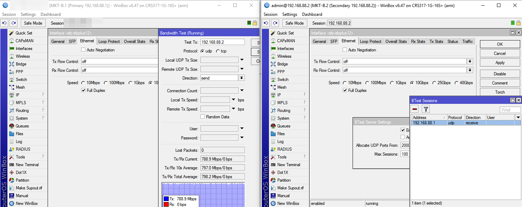Image resolution: width=522 pixels, height=207 pixels.
Task: Open Mesh in left WinBox sidebar
Action: tap(20, 87)
